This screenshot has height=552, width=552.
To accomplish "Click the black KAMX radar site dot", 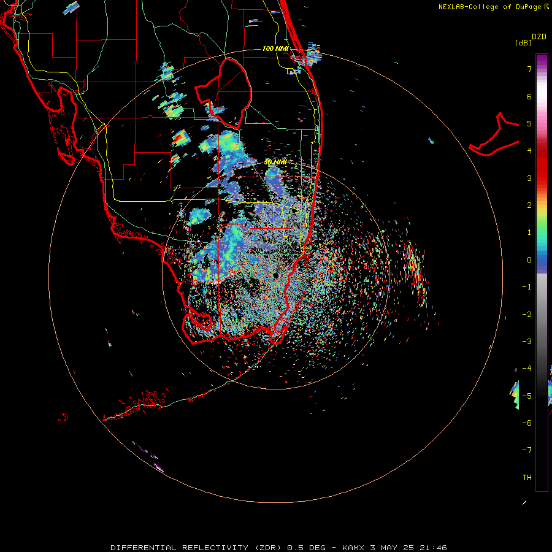I will (x=275, y=275).
